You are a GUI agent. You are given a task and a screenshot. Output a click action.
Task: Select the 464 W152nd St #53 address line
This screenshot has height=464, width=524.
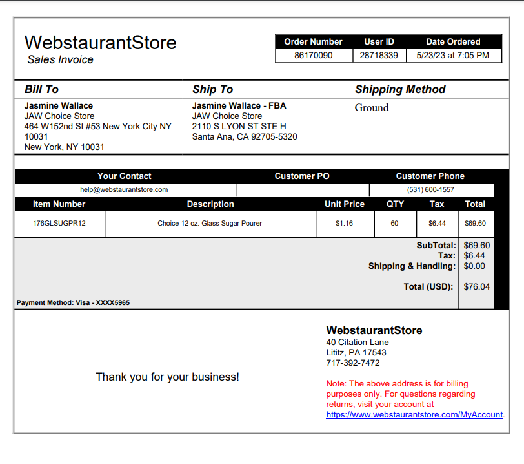[x=97, y=127]
